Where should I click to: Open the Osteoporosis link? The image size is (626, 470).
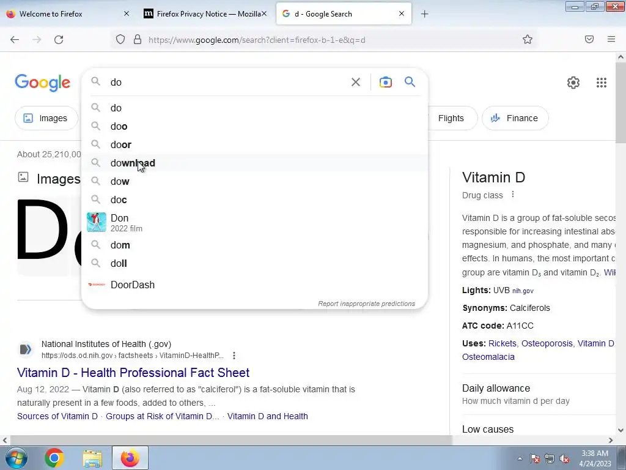pos(547,343)
